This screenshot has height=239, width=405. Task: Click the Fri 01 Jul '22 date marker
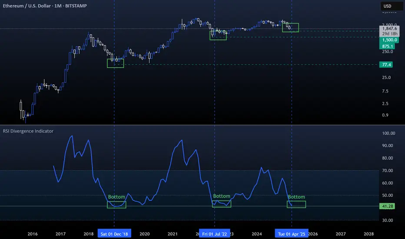tap(214, 234)
